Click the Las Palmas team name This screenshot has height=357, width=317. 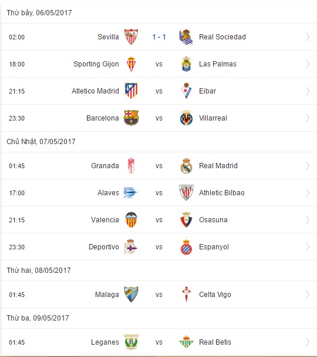click(218, 64)
